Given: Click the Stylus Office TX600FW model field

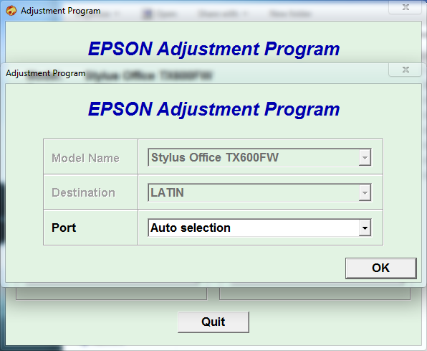Looking at the screenshot, I should [x=259, y=157].
